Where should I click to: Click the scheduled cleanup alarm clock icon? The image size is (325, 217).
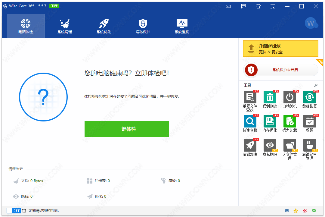pyautogui.click(x=24, y=211)
